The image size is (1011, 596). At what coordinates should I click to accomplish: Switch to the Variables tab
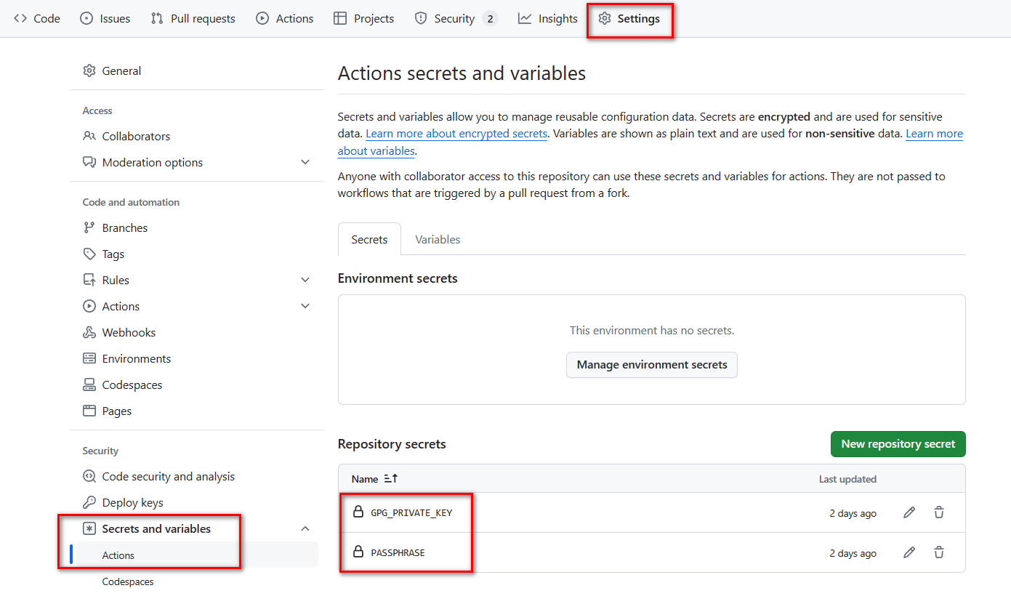pyautogui.click(x=438, y=239)
